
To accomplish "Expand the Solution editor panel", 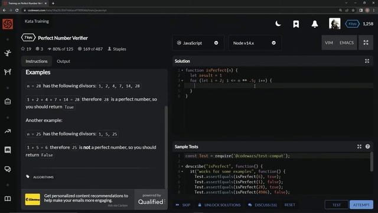I will pos(367,61).
